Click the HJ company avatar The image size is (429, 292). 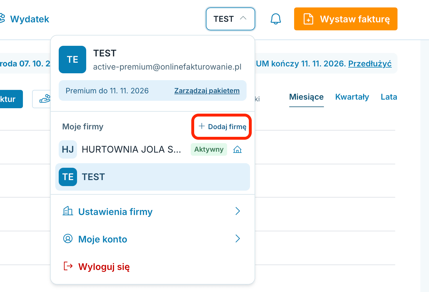tap(68, 149)
